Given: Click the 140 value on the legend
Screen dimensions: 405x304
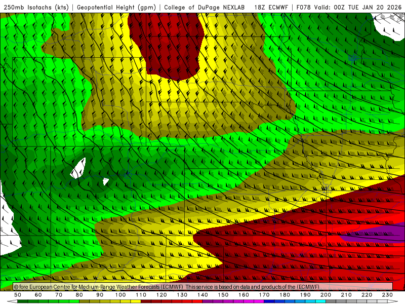Looking at the screenshot, I should tap(202, 295).
